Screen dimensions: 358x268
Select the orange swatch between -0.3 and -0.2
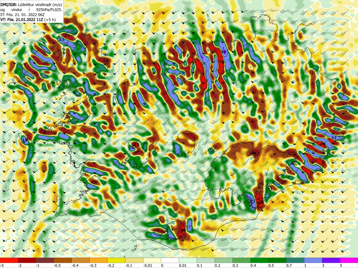98,260
